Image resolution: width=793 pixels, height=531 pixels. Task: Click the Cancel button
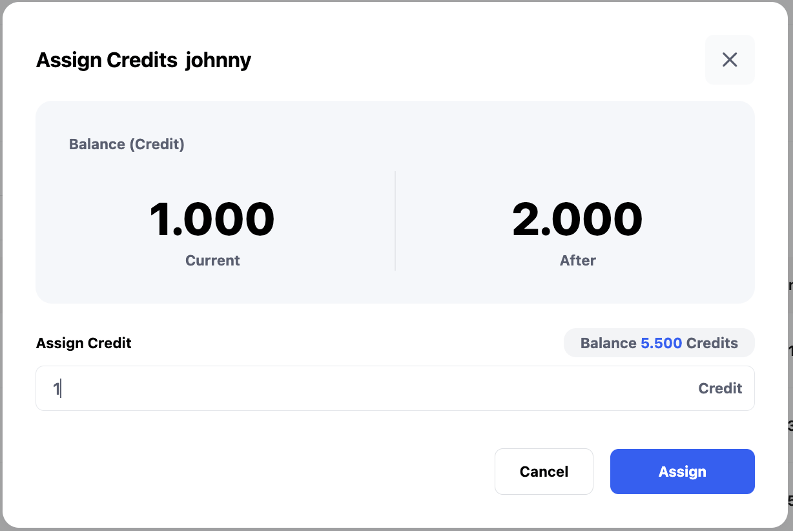click(x=544, y=472)
